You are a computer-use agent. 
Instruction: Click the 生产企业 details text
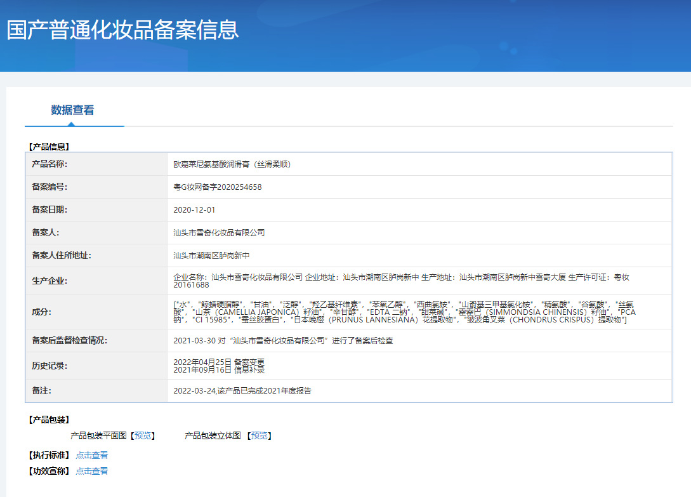pos(401,281)
